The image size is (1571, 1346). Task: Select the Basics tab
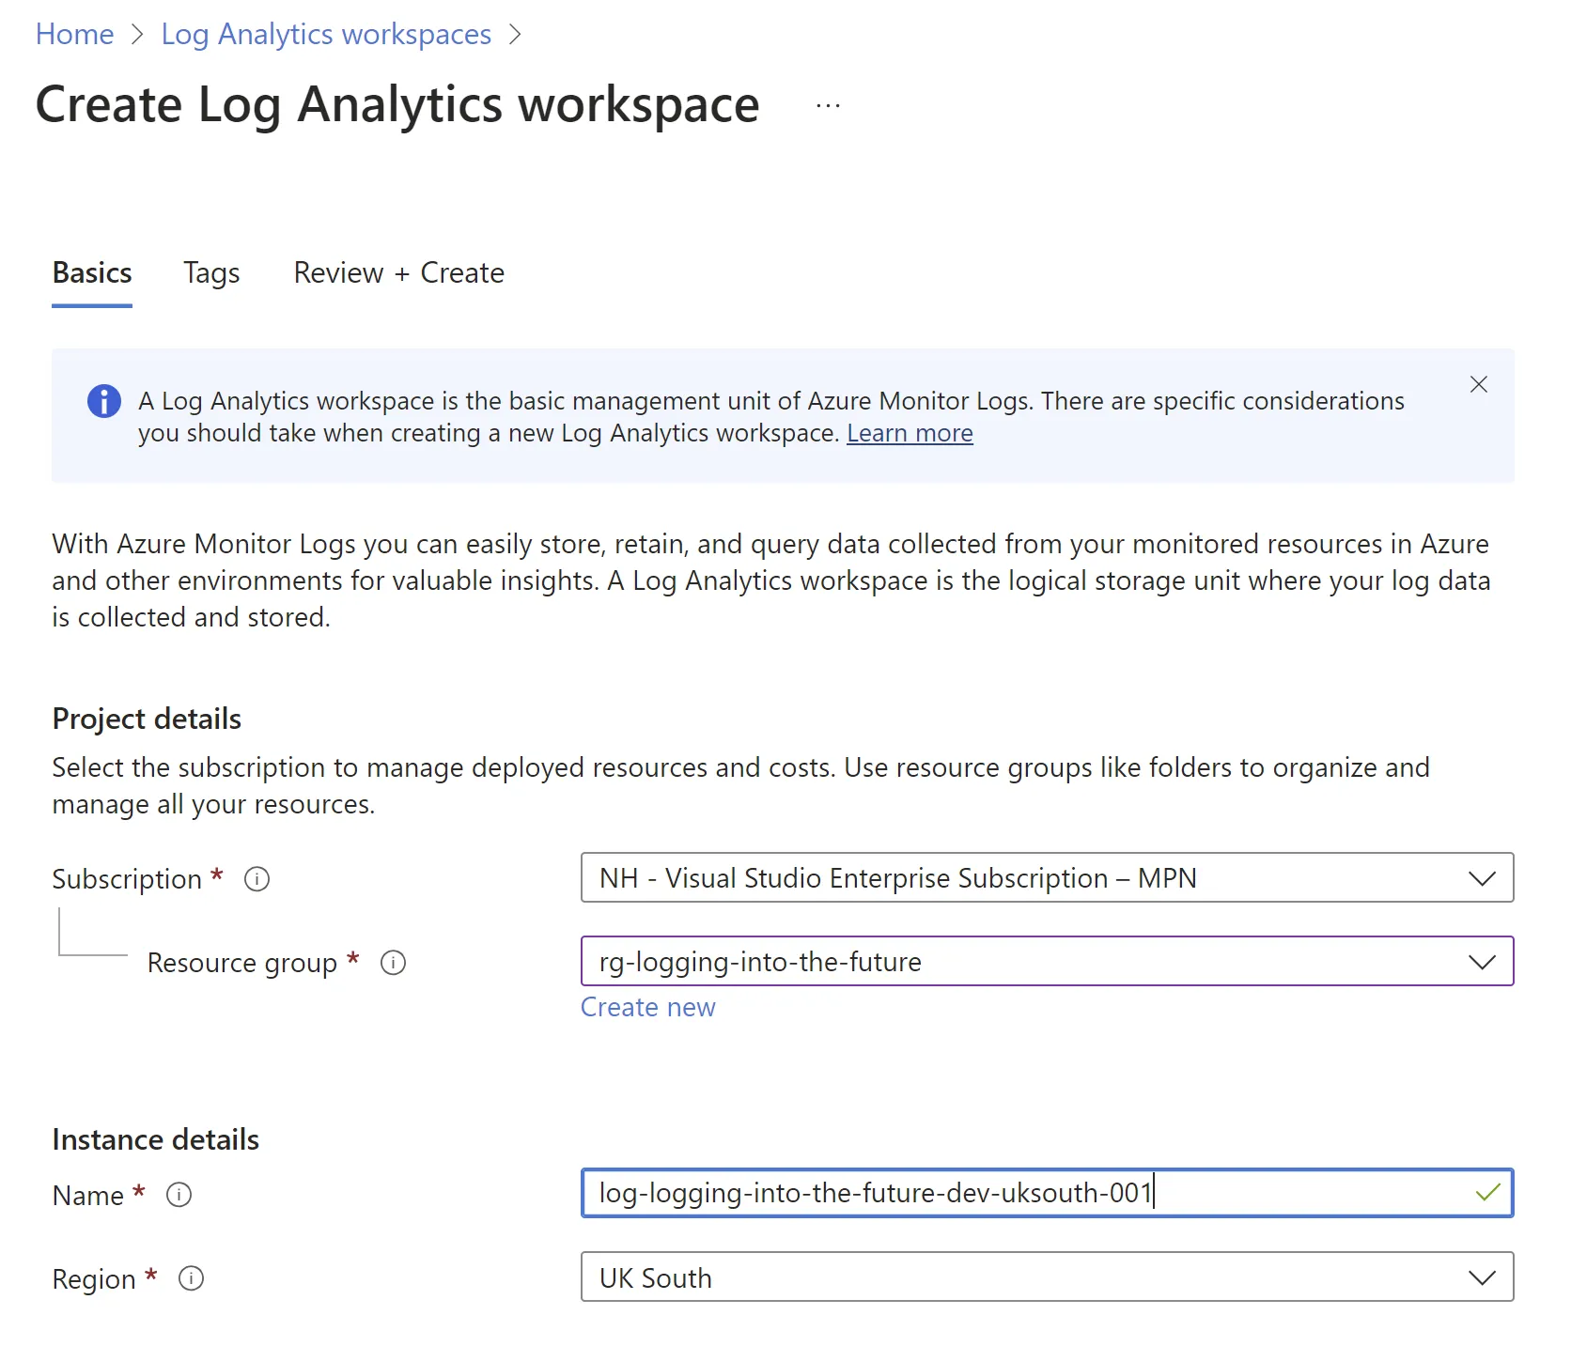92,272
